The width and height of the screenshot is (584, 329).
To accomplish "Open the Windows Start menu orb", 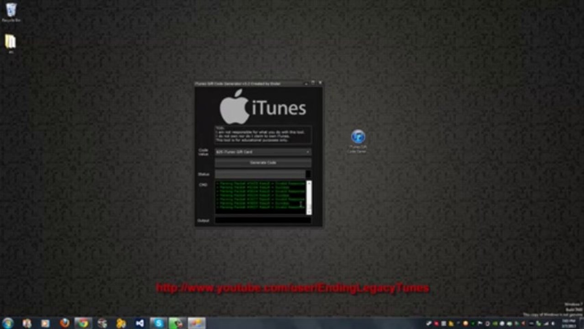I will (8, 323).
